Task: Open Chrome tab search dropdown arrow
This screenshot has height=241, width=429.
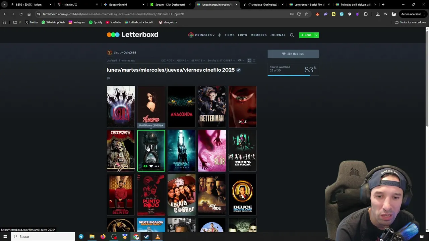Action: (4, 5)
